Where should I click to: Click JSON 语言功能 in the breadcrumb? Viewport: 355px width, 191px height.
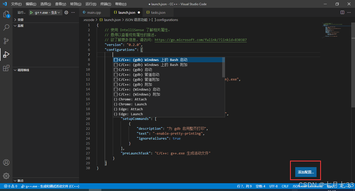click(136, 20)
